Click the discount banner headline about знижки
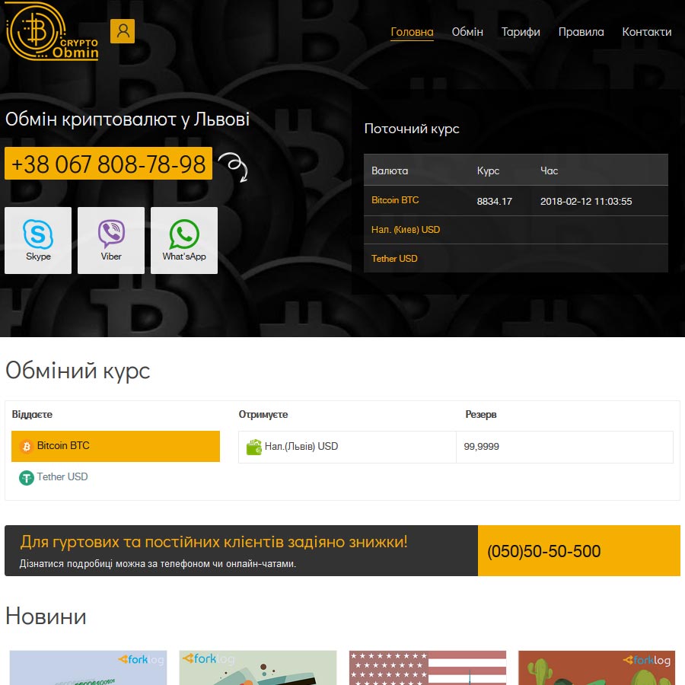685x685 pixels. [214, 542]
